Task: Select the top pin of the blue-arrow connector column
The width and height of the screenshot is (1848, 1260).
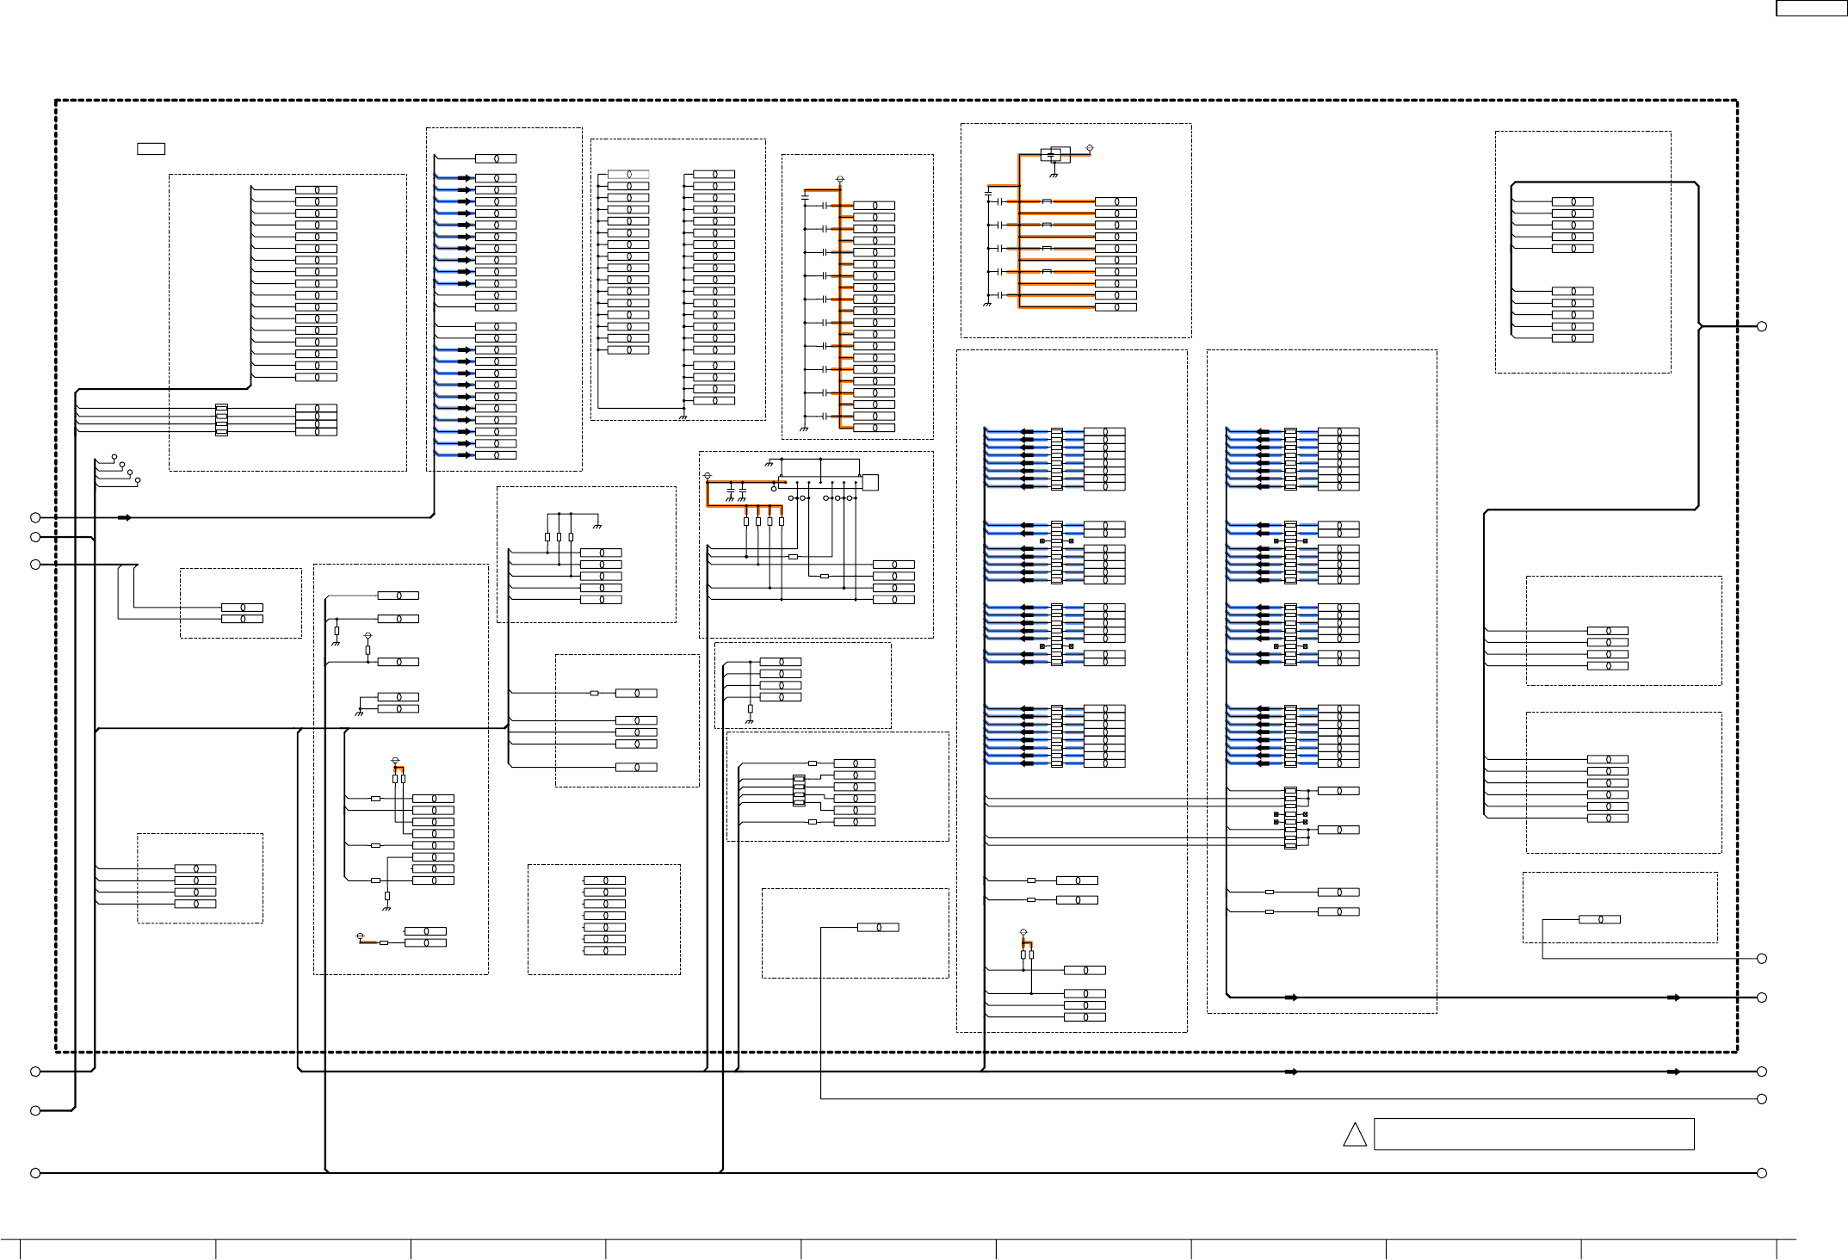Action: click(496, 158)
